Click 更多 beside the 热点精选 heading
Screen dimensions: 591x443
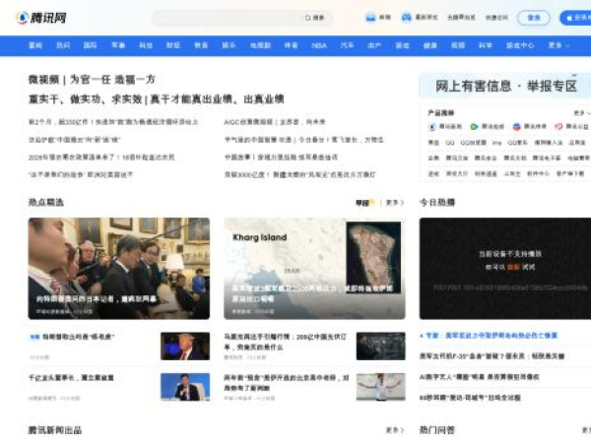(x=395, y=203)
